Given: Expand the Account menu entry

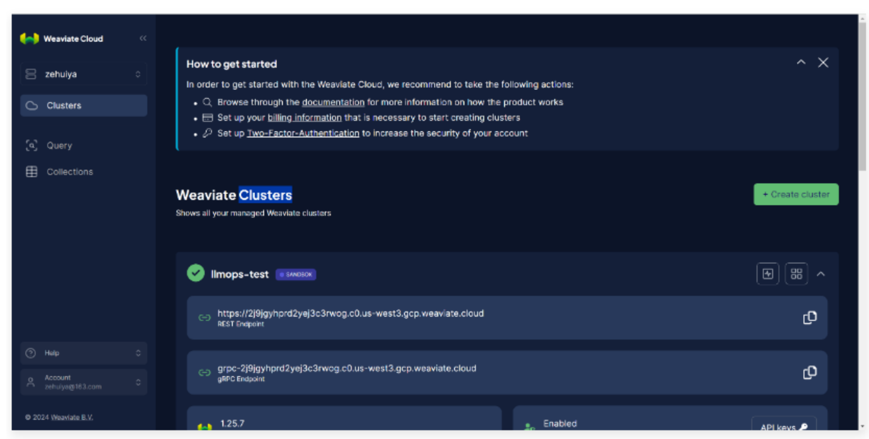Looking at the screenshot, I should tap(138, 382).
